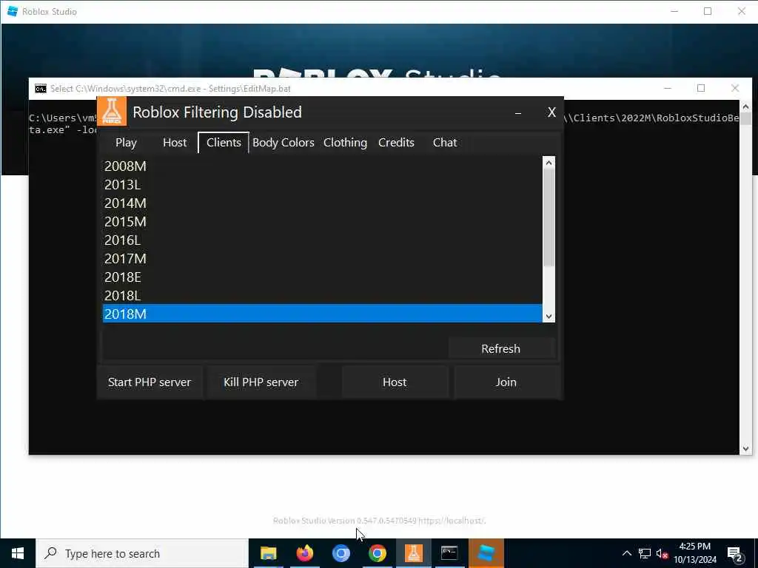Select the Clients tab
Screen dimensions: 758x568
(x=224, y=143)
